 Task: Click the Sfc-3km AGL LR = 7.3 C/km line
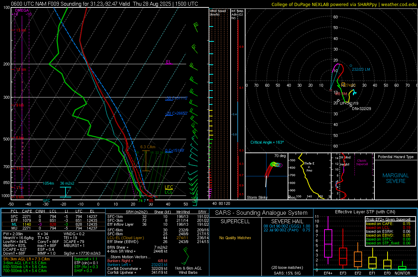pos(27,259)
